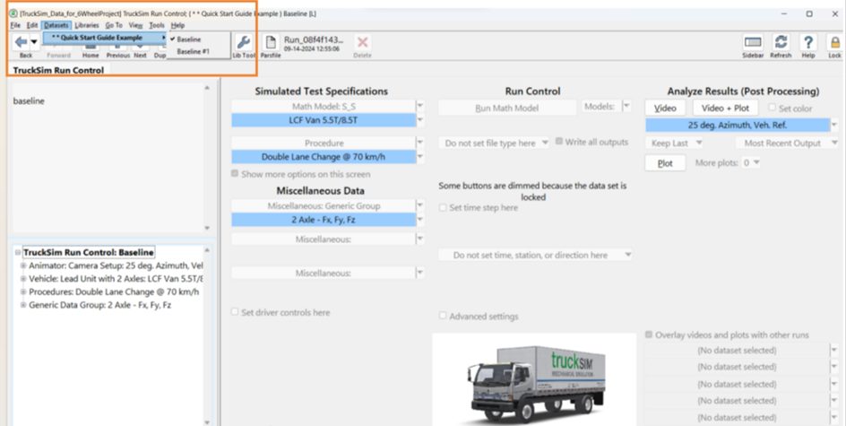Collapse TruckSim Run Control: Baseline root node
Image resolution: width=846 pixels, height=426 pixels.
point(18,252)
